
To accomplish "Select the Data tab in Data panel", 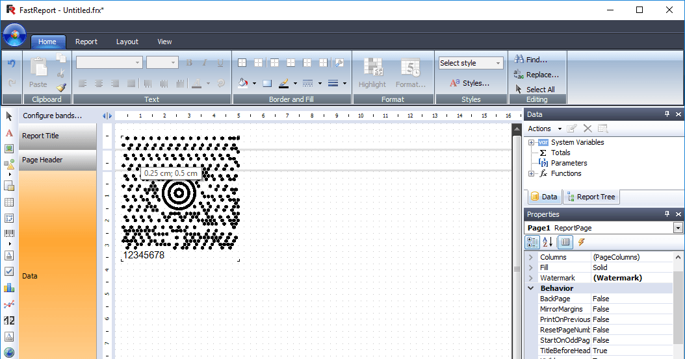I will pyautogui.click(x=545, y=197).
